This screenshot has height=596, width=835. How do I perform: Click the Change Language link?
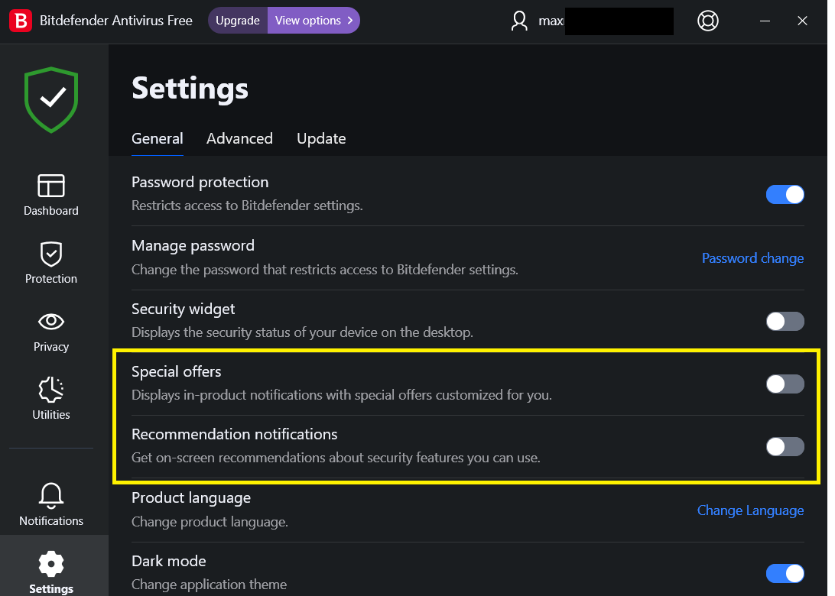point(750,510)
